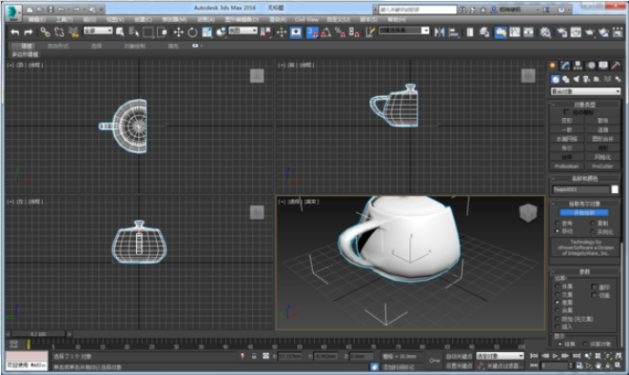
Task: Open the selection filter dropdown
Action: tap(98, 30)
